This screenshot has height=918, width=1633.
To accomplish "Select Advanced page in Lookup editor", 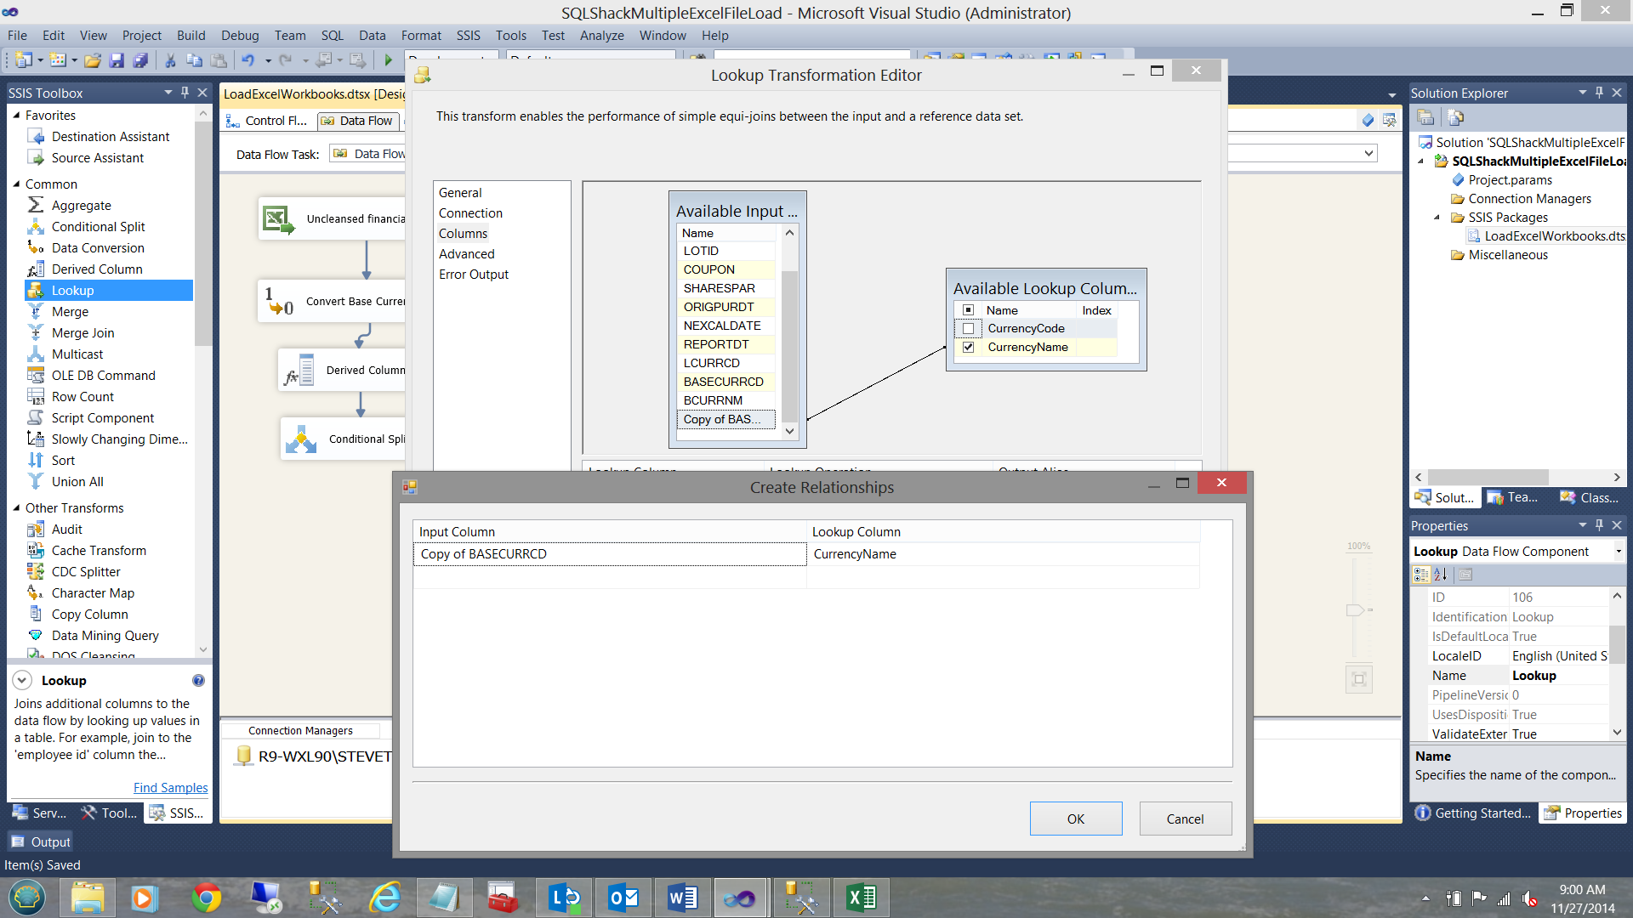I will 466,254.
